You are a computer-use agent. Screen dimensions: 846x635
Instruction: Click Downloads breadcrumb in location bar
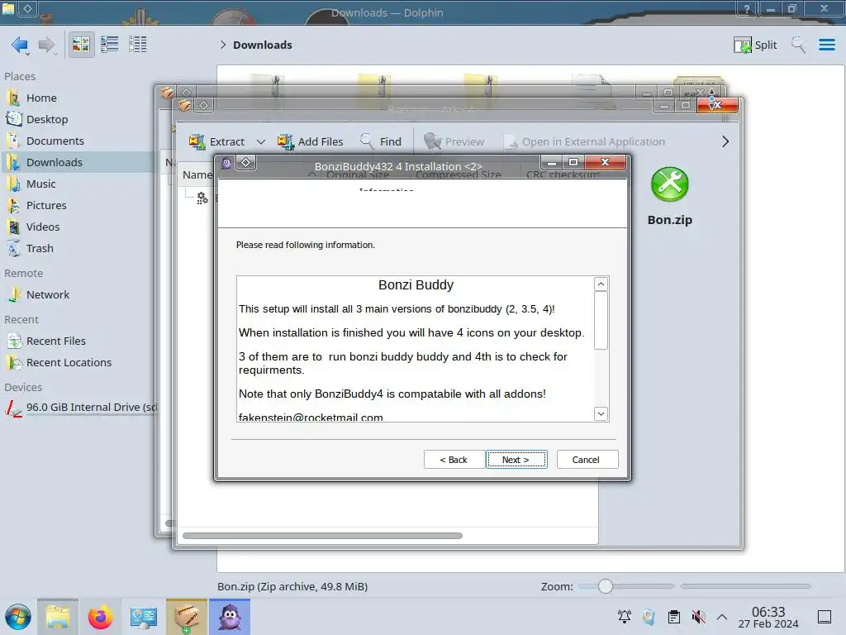[262, 45]
